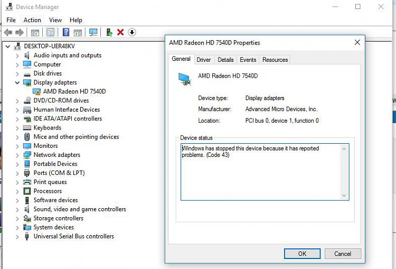The width and height of the screenshot is (396, 269).
Task: Click the Device status scroll-up arrow
Action: tap(344, 149)
